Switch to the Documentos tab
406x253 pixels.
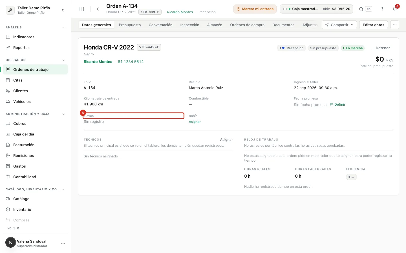tap(283, 25)
